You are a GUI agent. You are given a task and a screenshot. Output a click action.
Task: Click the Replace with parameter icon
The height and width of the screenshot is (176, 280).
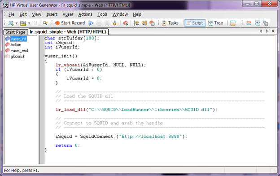[x=144, y=23]
